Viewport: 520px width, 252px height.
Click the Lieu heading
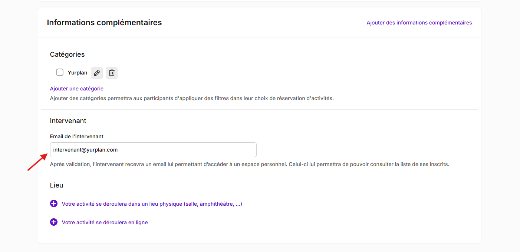point(57,185)
